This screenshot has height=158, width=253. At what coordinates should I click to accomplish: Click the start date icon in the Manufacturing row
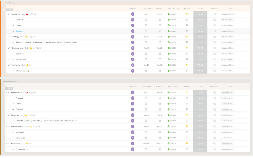[x=146, y=71]
